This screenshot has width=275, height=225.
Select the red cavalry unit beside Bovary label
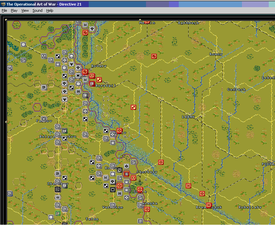[85, 72]
